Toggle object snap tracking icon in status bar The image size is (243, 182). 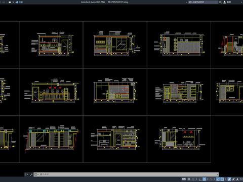[x=218, y=179]
